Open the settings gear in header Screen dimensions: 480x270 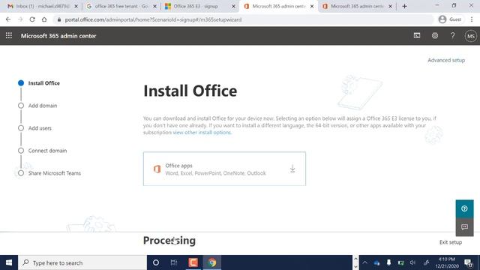point(435,35)
